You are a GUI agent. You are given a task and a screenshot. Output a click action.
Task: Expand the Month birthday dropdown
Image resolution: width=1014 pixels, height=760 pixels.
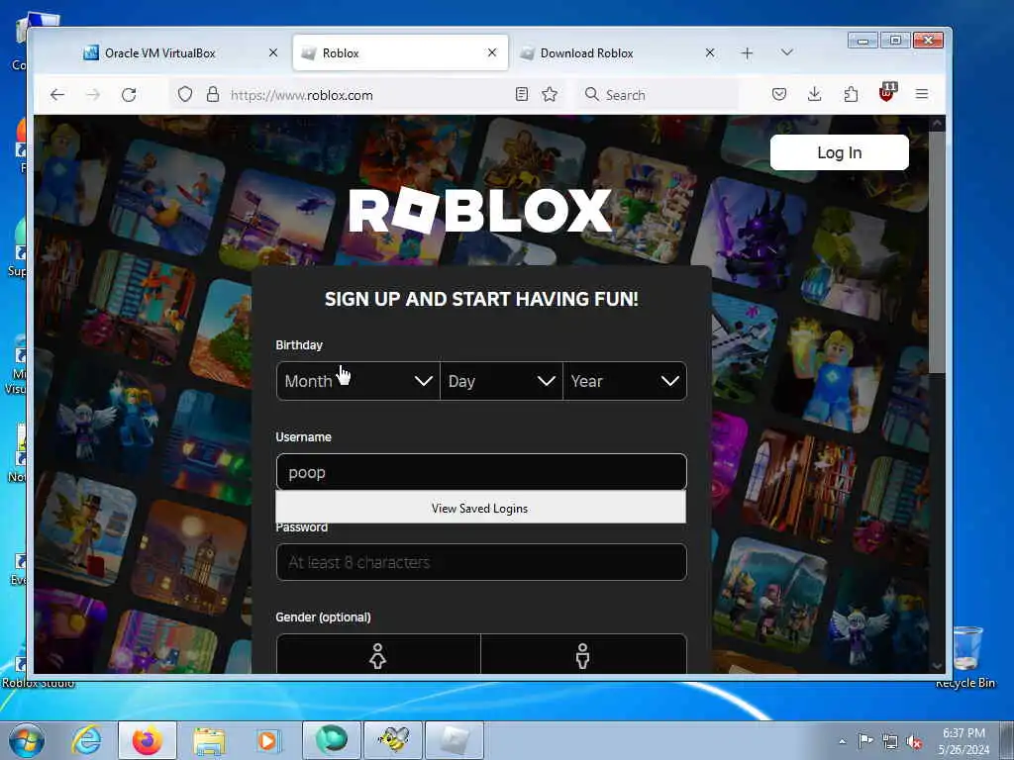coord(358,381)
